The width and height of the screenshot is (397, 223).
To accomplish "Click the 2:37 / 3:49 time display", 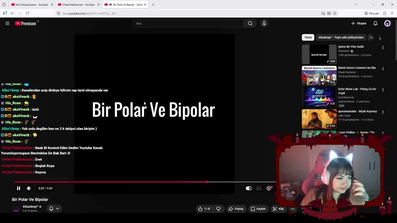I will pos(45,188).
